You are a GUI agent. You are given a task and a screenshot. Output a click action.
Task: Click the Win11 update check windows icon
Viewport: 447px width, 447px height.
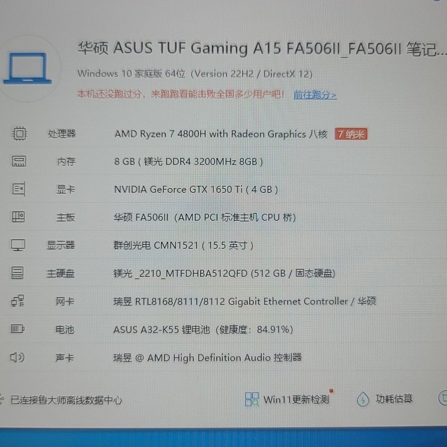(252, 399)
